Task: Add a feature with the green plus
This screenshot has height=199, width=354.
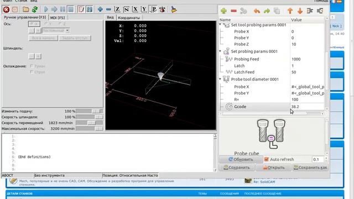Action: 223,11
